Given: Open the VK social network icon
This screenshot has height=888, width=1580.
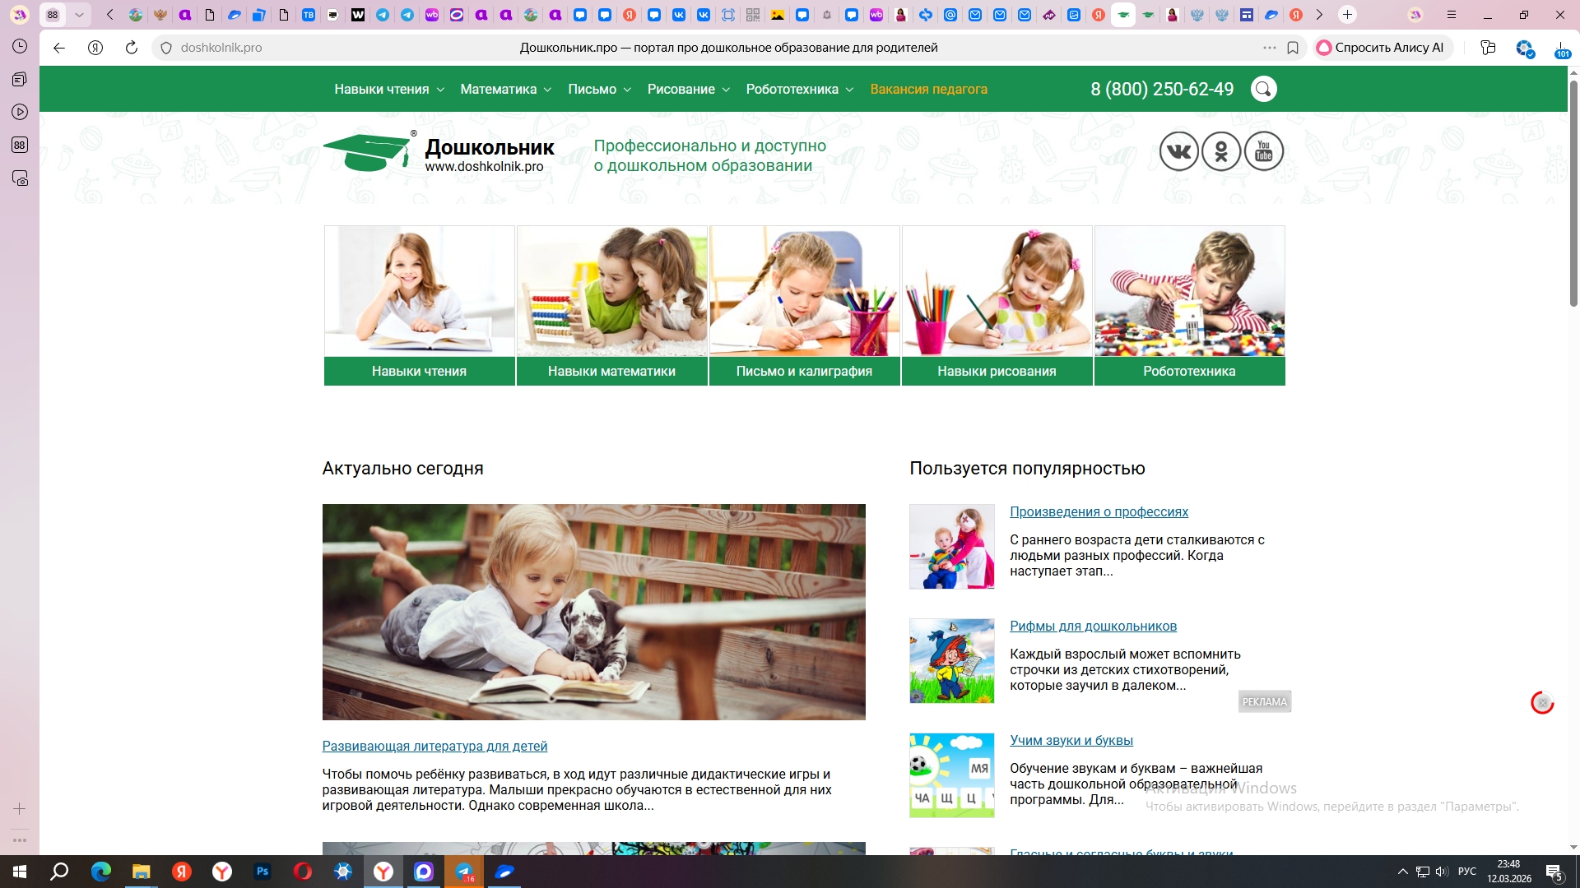Looking at the screenshot, I should point(1178,151).
